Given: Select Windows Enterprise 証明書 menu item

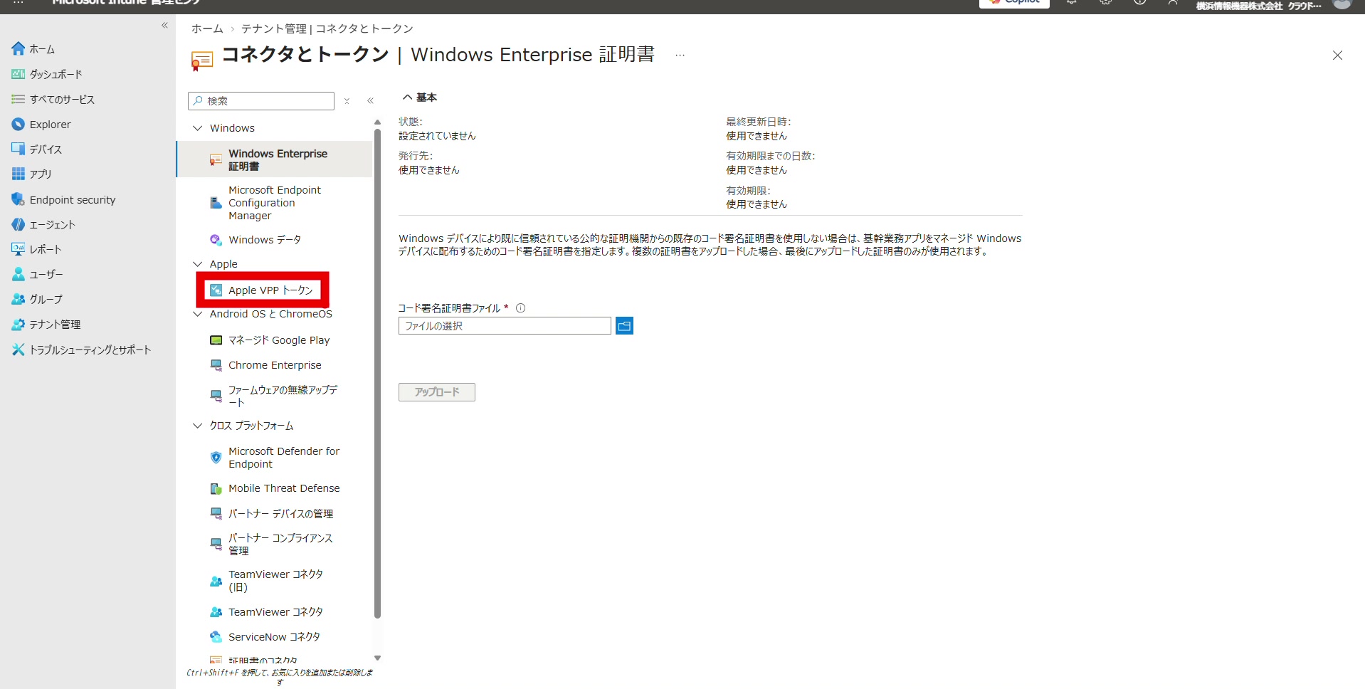Looking at the screenshot, I should coord(275,159).
